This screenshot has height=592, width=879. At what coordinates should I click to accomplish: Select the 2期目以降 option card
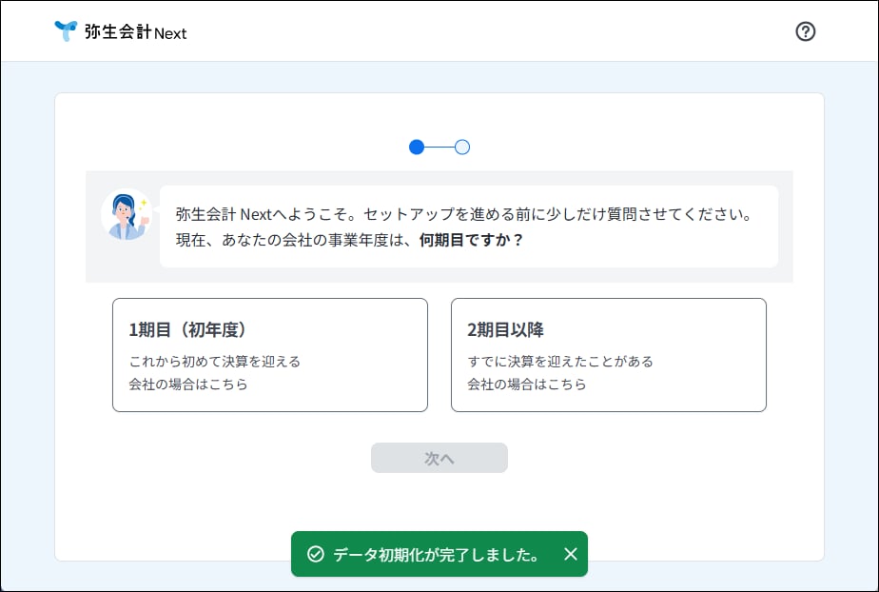pos(609,355)
